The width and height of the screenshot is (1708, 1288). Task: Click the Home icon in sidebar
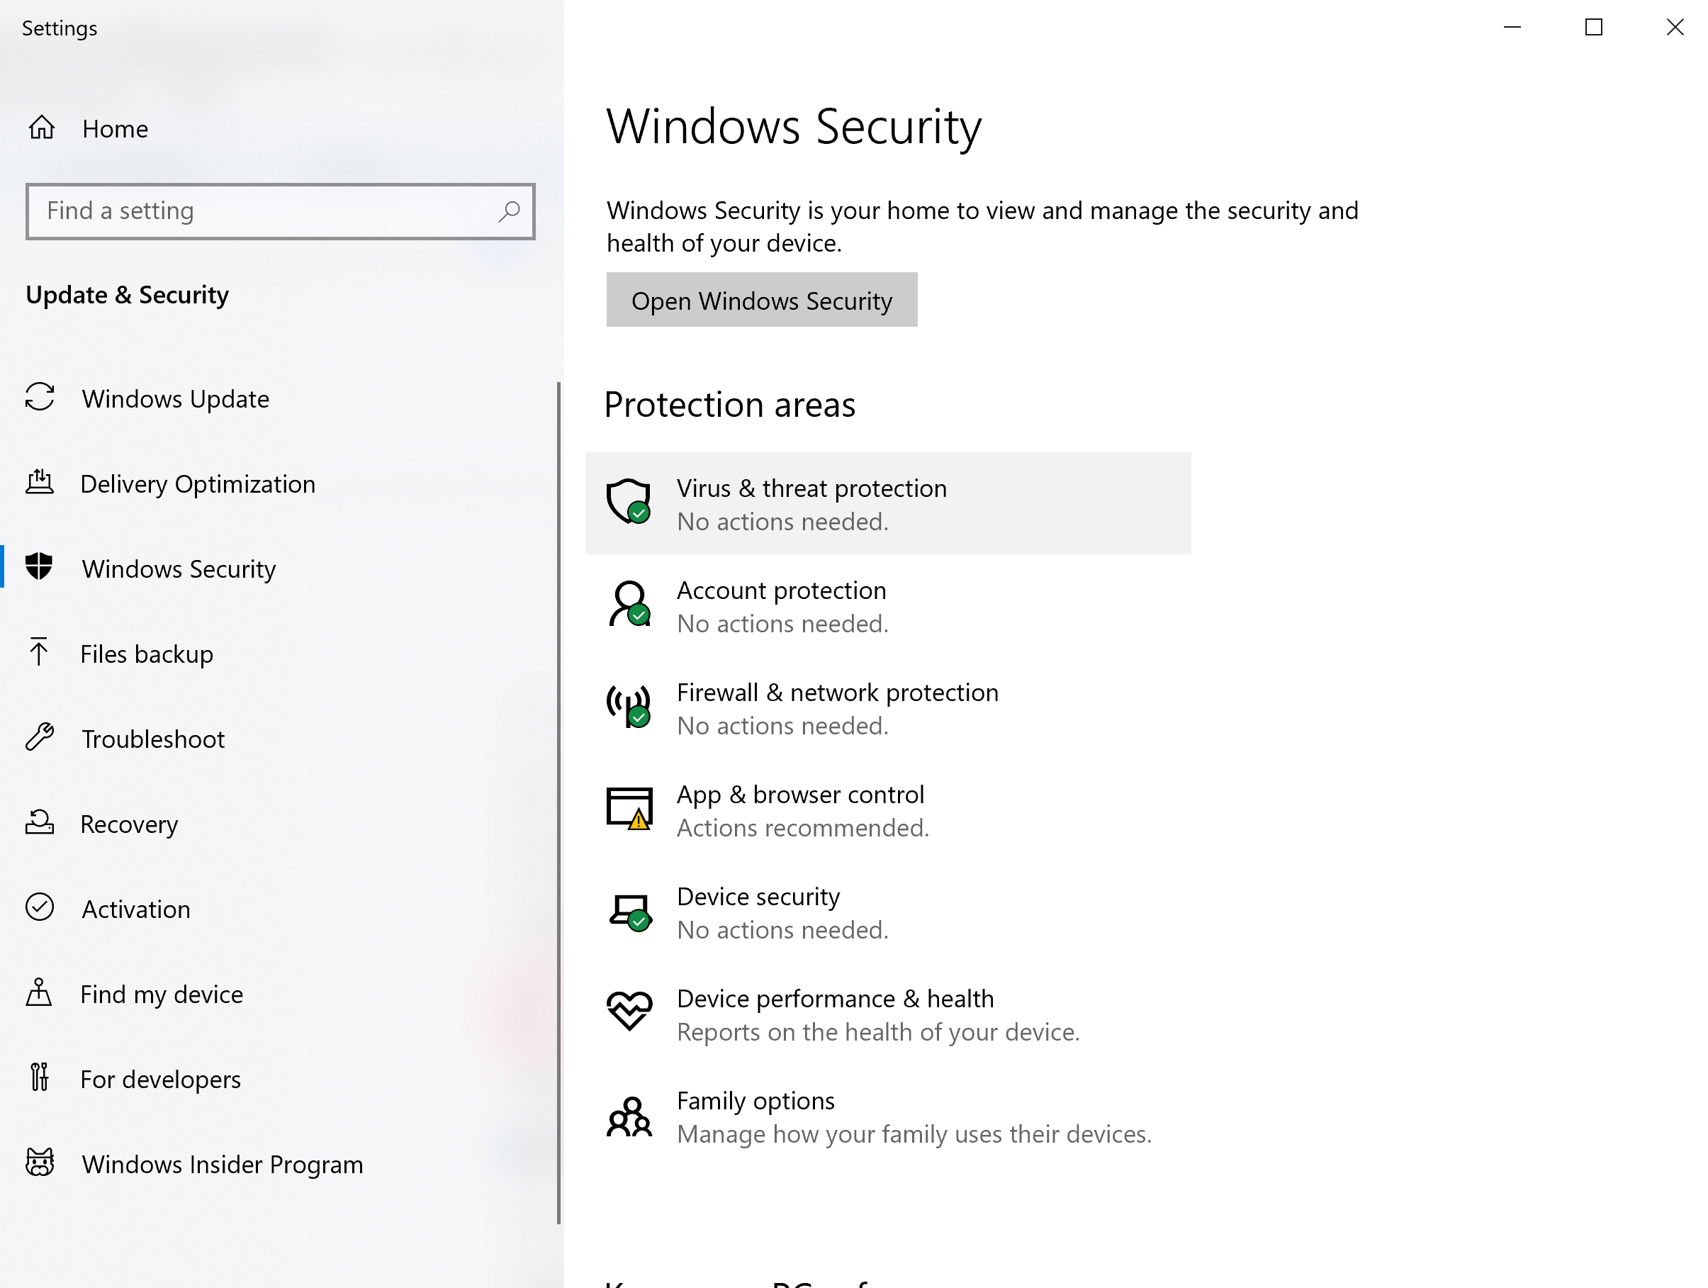tap(42, 128)
